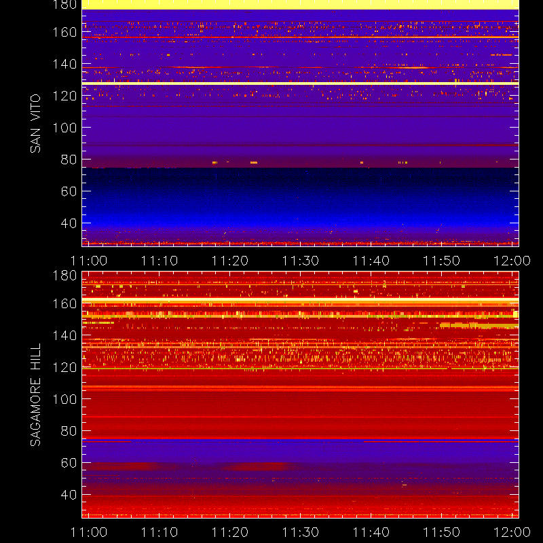
Task: Click Sagamore Hill plot's 11:20 time label
Action: [230, 532]
